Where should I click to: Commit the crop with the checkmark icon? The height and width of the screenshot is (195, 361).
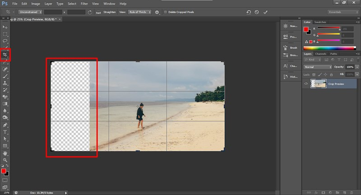click(x=266, y=12)
